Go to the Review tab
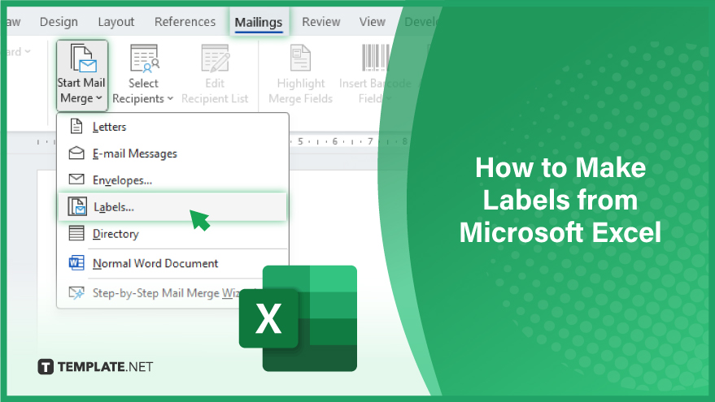 pyautogui.click(x=321, y=22)
